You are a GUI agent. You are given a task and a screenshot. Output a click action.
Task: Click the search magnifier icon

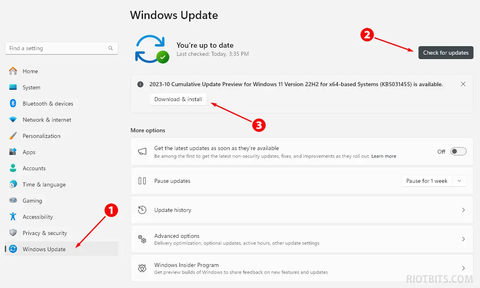pyautogui.click(x=111, y=48)
